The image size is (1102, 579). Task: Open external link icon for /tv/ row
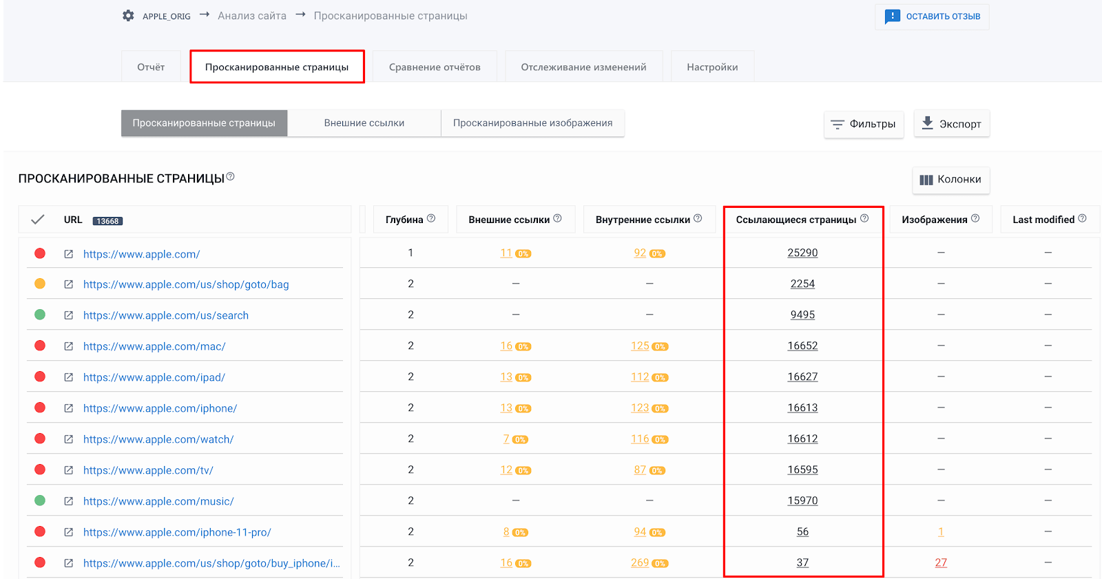(69, 470)
